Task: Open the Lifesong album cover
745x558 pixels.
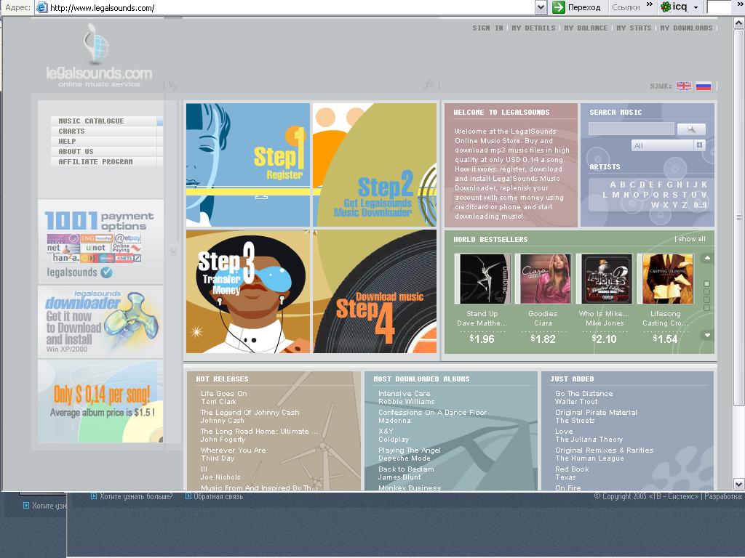Action: coord(665,278)
